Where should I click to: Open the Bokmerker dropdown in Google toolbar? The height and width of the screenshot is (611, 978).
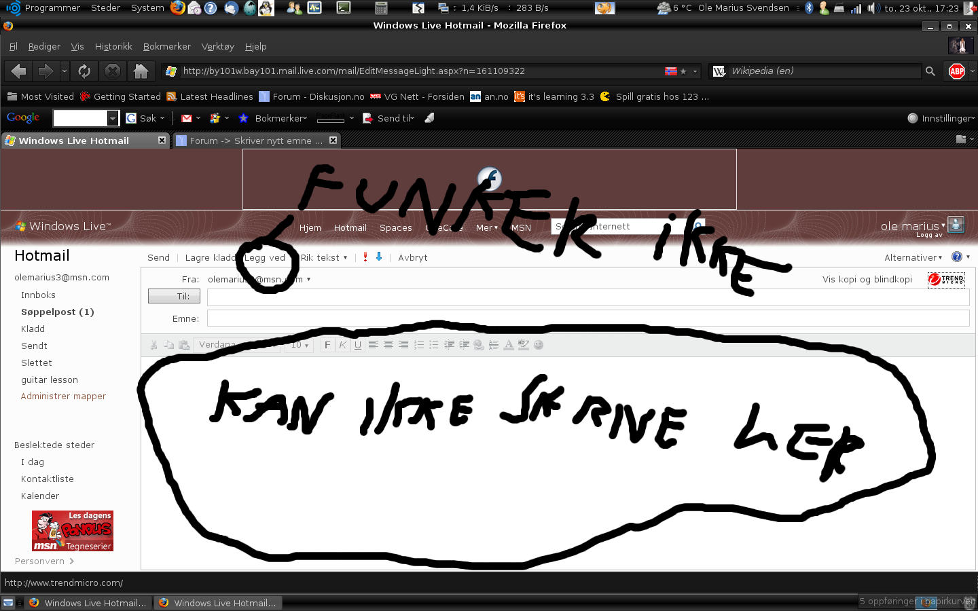pos(280,118)
